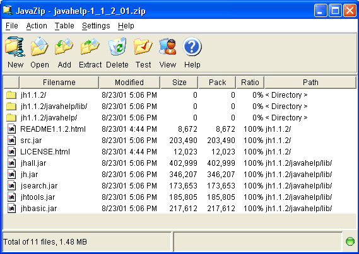Viewport: 359px width, 254px height.
Task: Click the pack value 185,805 for jhtools.jar
Action: [221, 197]
